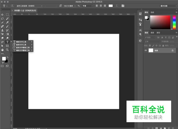Viewport: 178px width, 129px height.
Task: Click the white text color swatch
Action: coord(111,6)
